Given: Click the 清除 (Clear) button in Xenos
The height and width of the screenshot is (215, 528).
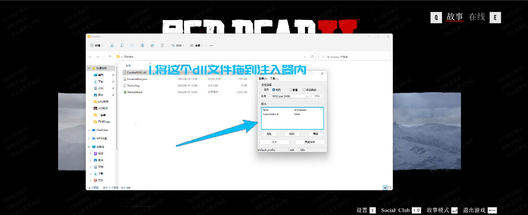Looking at the screenshot, I should [316, 134].
